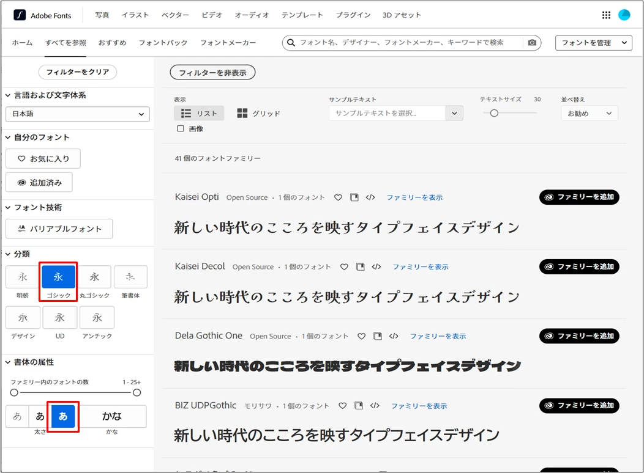This screenshot has width=644, height=473.
Task: Click Dela Gothic One code icon
Action: [394, 335]
